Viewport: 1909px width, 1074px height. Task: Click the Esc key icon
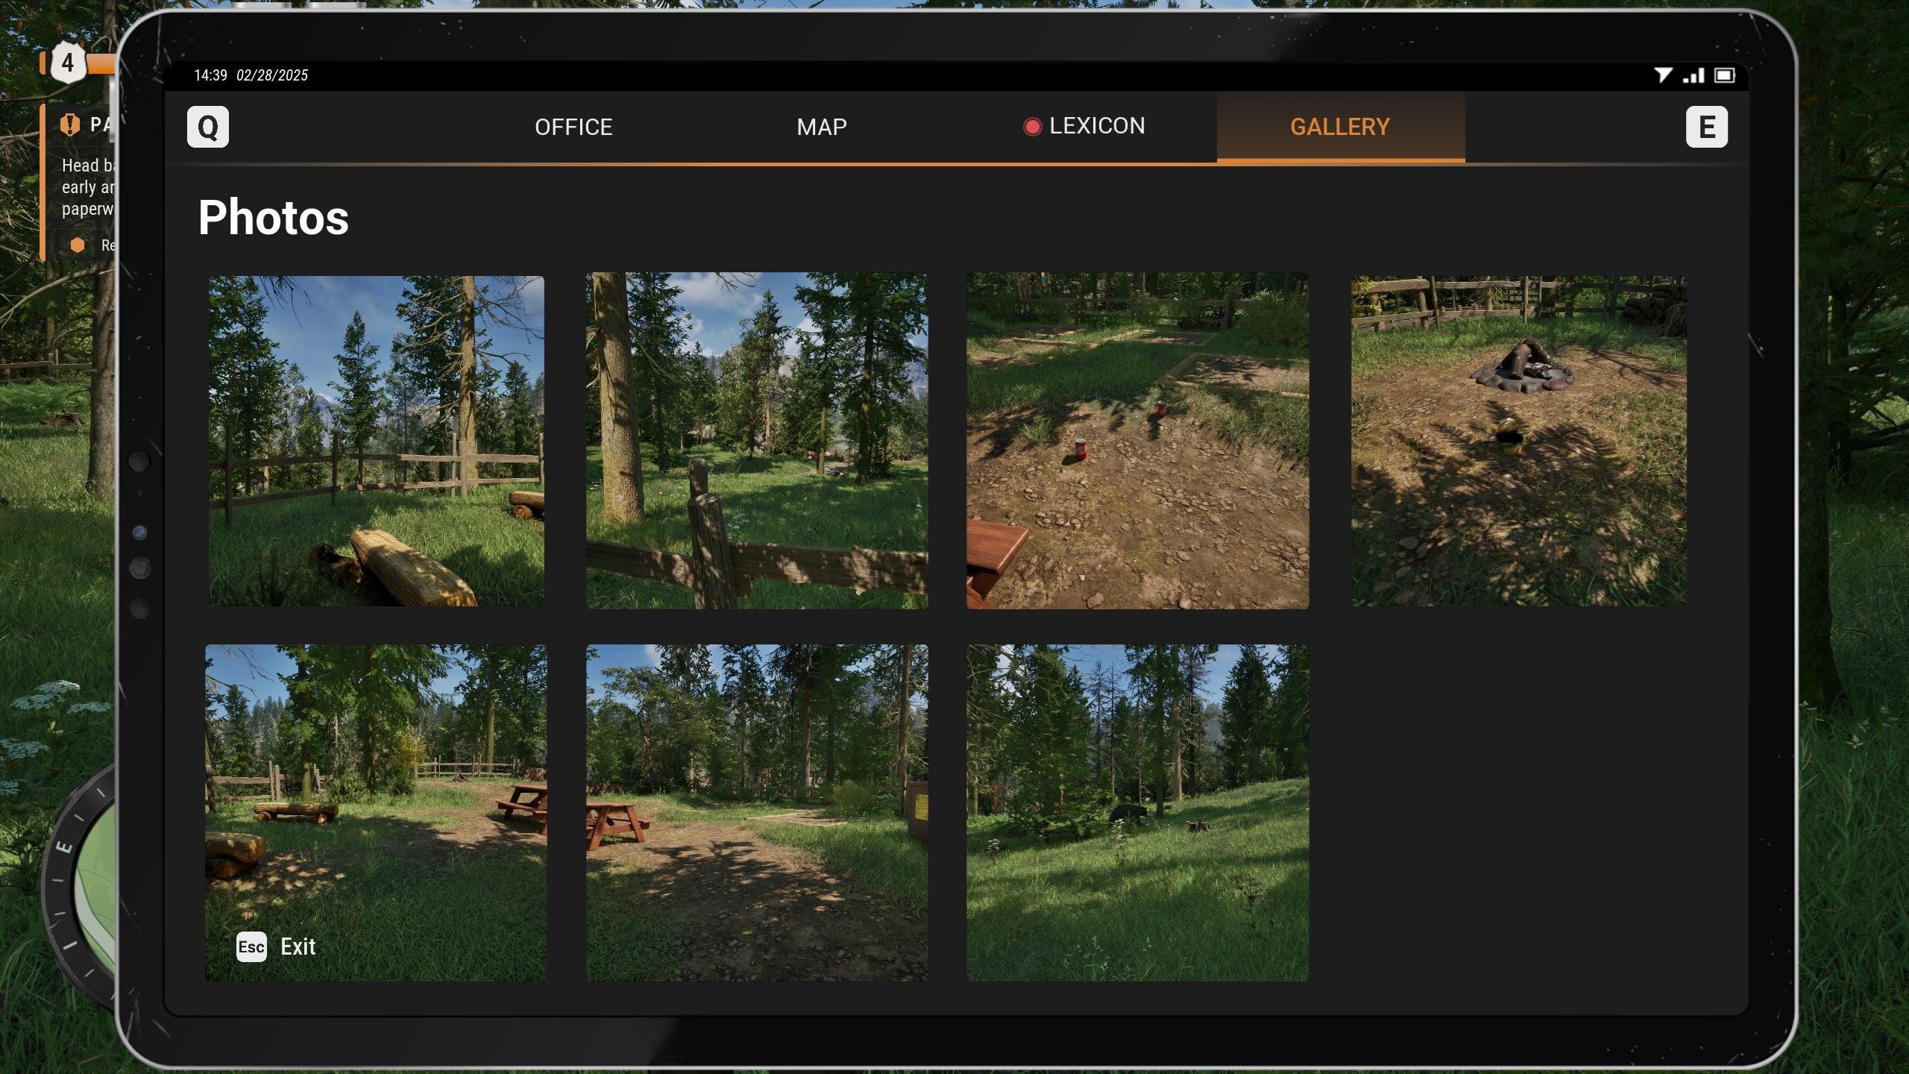pyautogui.click(x=251, y=947)
